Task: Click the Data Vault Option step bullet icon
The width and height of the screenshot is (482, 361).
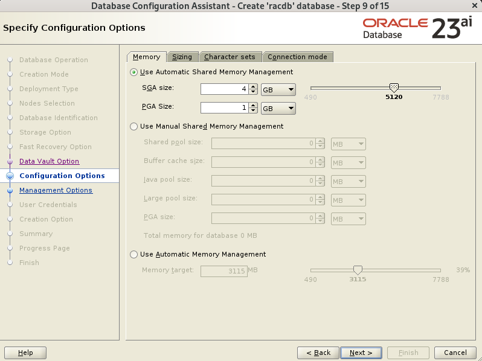Action: point(10,161)
